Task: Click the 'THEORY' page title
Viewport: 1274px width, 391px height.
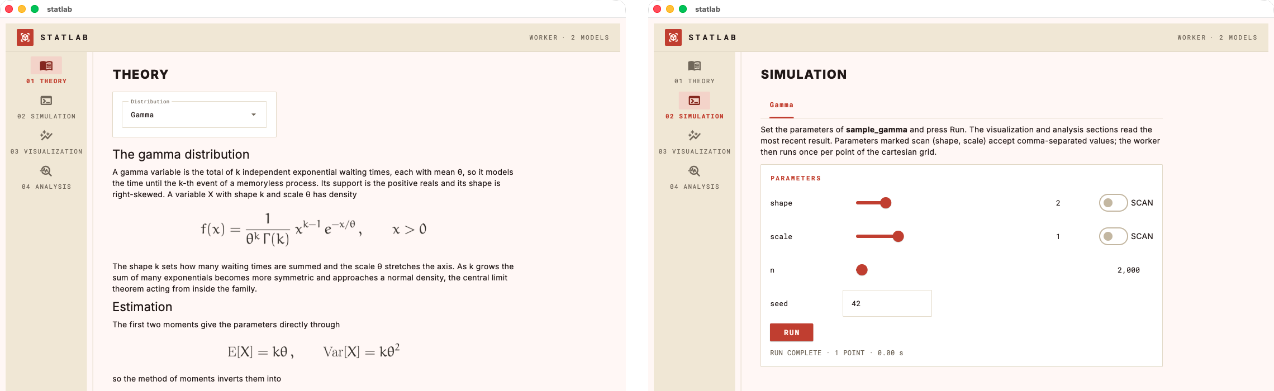Action: click(140, 74)
